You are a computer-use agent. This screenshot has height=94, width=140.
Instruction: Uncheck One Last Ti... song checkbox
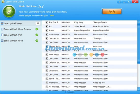click(47, 38)
